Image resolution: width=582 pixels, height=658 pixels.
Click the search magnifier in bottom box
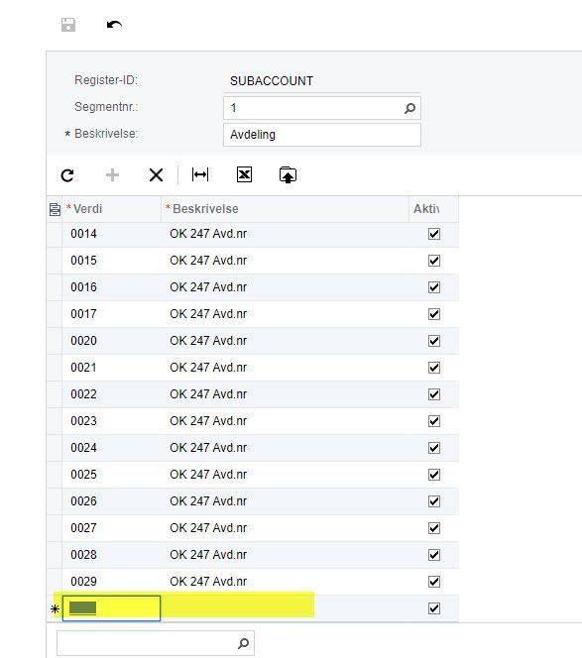[243, 643]
